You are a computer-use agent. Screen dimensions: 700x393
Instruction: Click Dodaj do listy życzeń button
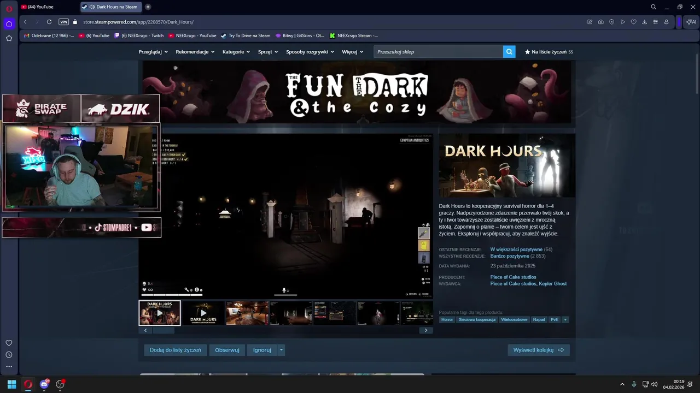point(176,350)
